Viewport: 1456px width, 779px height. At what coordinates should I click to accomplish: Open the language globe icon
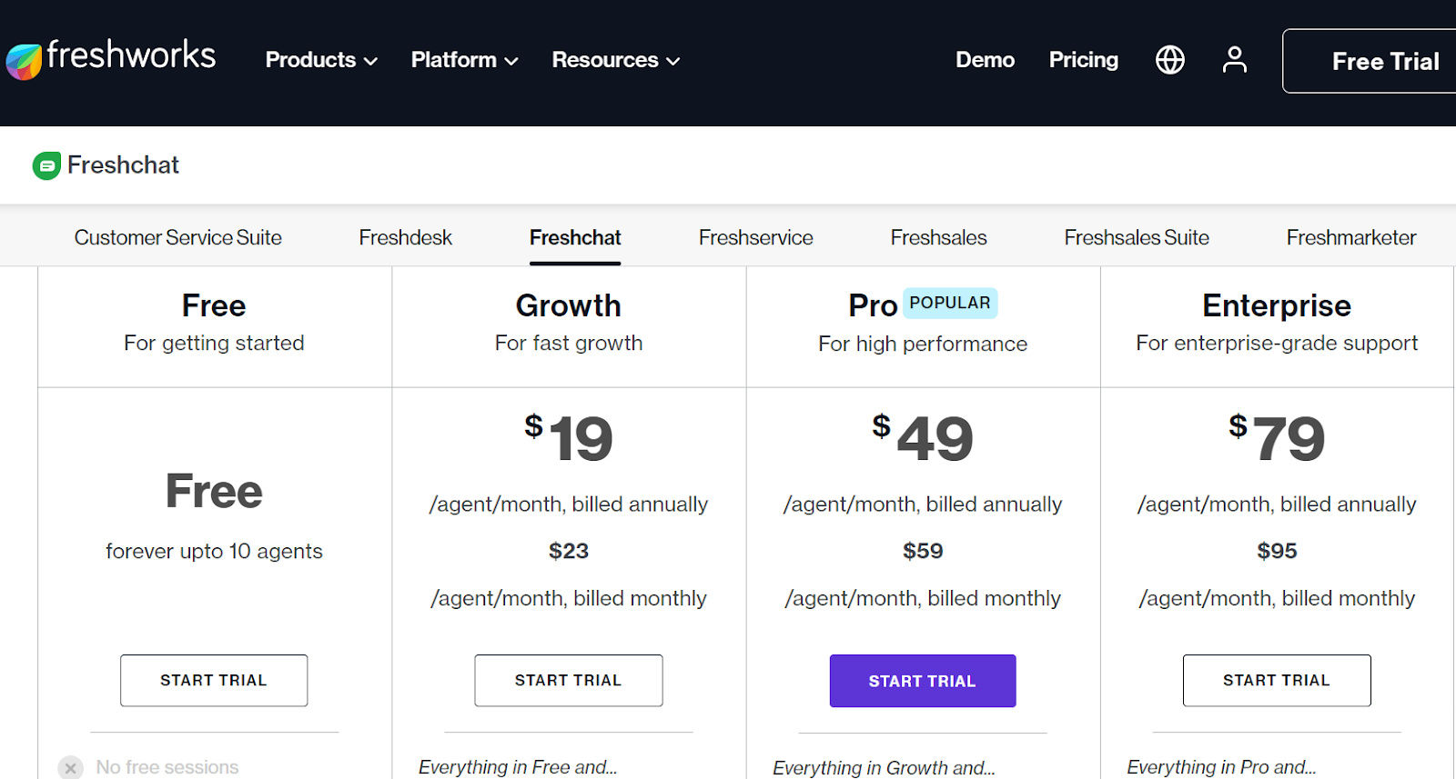1169,59
